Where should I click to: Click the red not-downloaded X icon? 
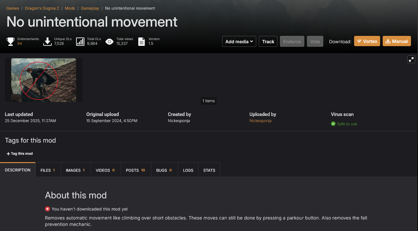pos(48,209)
